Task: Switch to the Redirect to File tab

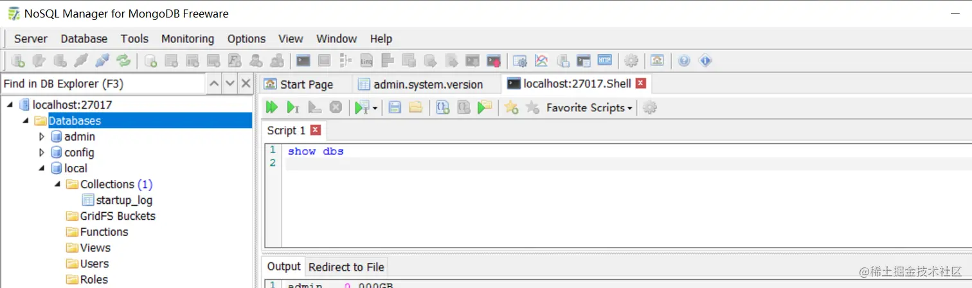Action: coord(346,267)
